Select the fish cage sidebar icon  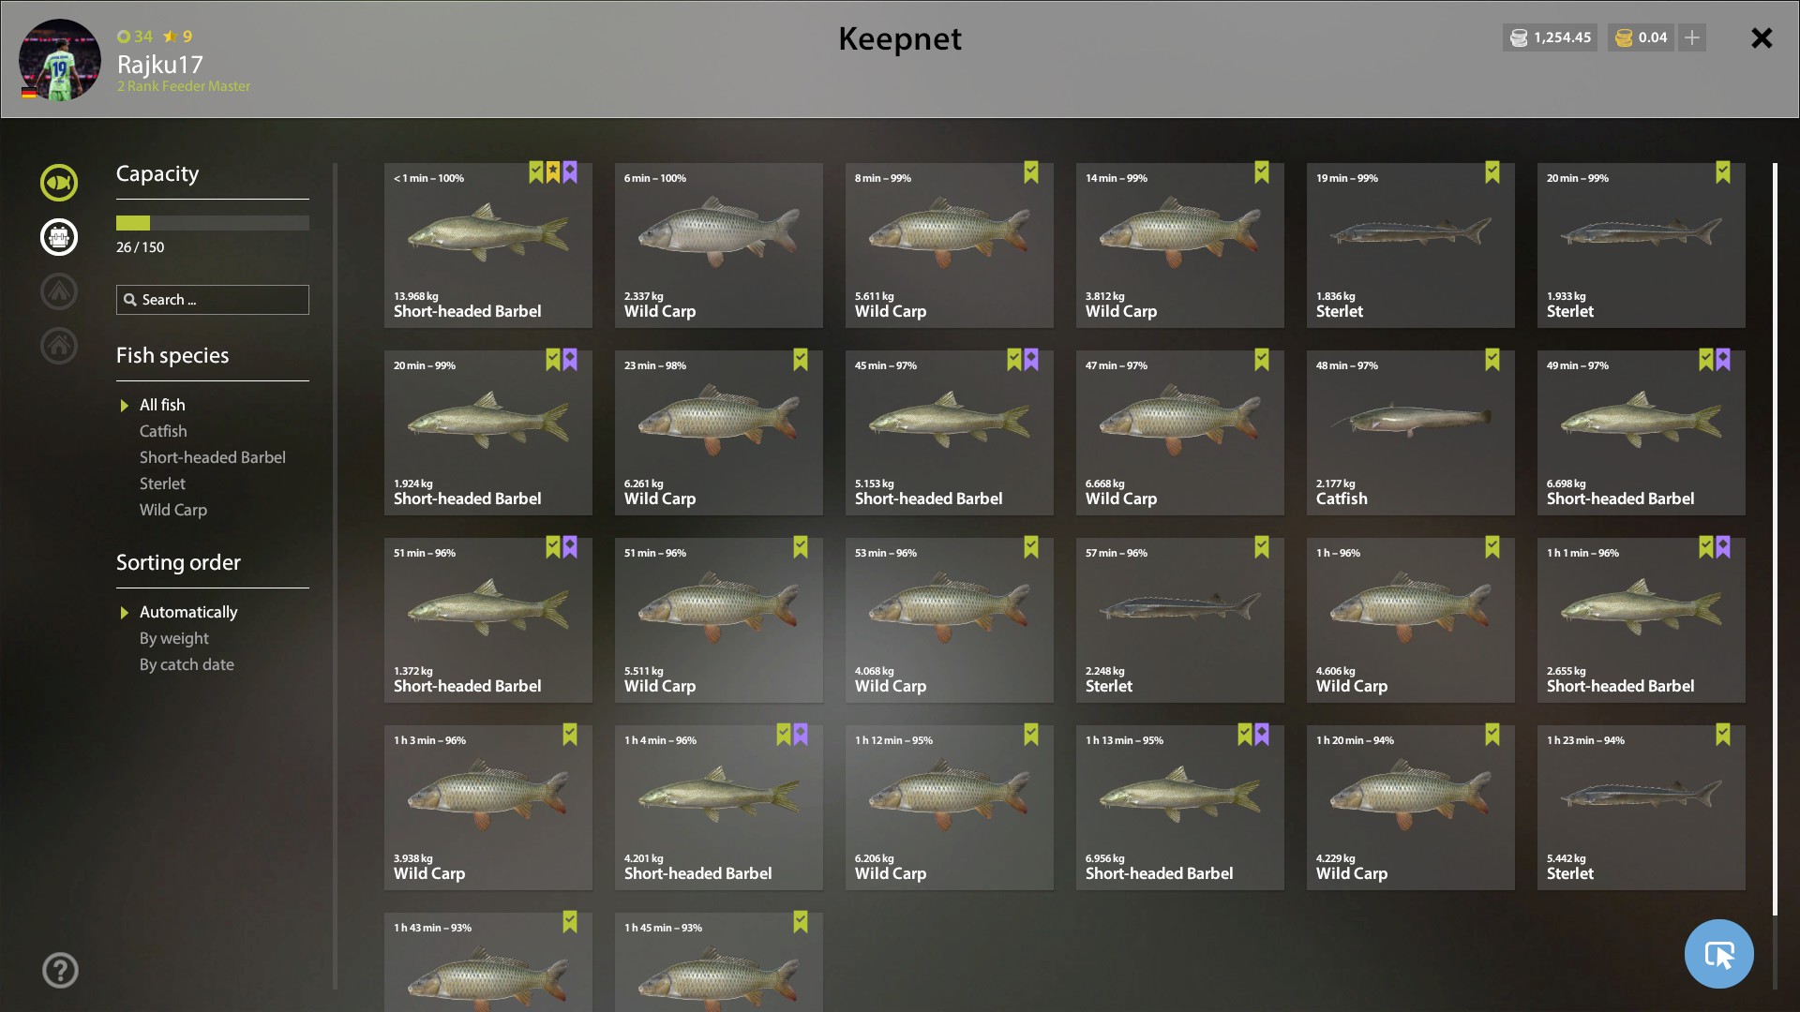(x=59, y=237)
